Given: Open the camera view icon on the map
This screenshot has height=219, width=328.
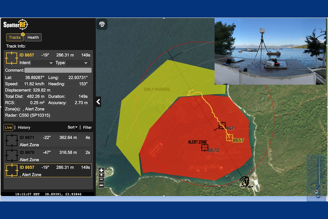Looking at the screenshot, I should (102, 24).
